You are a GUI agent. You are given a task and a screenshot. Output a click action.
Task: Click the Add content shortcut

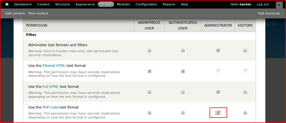15,13
